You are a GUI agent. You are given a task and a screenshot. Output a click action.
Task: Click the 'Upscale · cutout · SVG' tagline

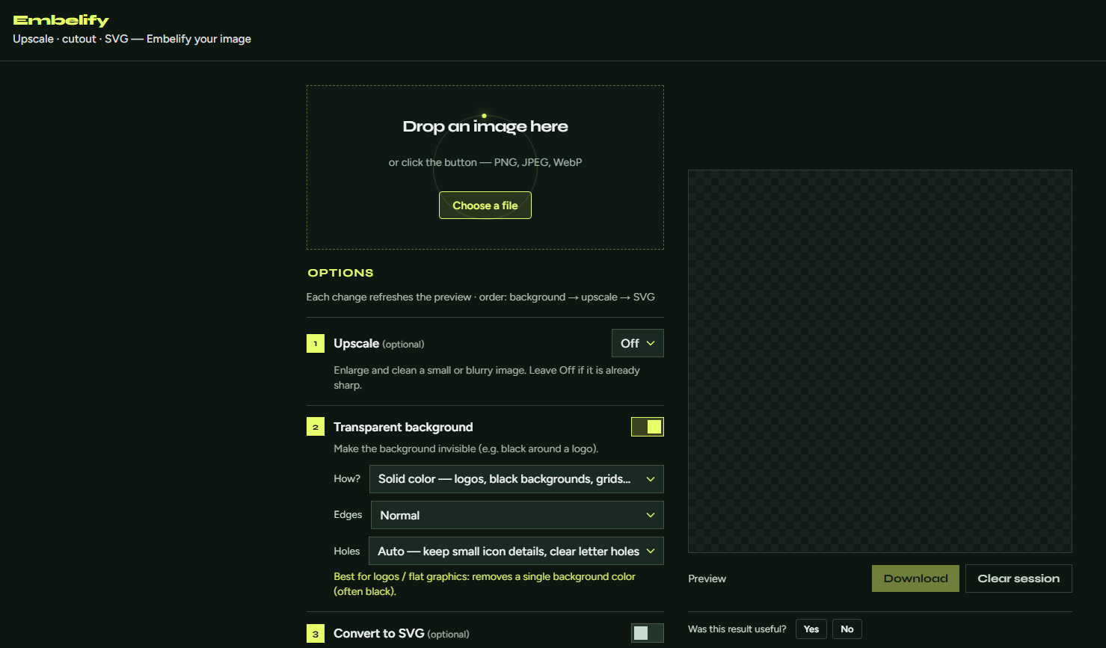[x=132, y=39]
